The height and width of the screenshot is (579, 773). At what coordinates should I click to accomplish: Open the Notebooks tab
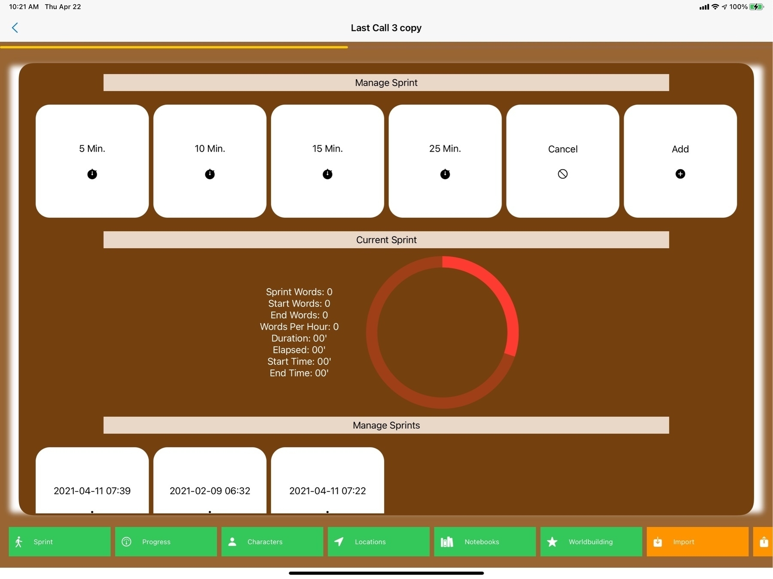point(485,542)
